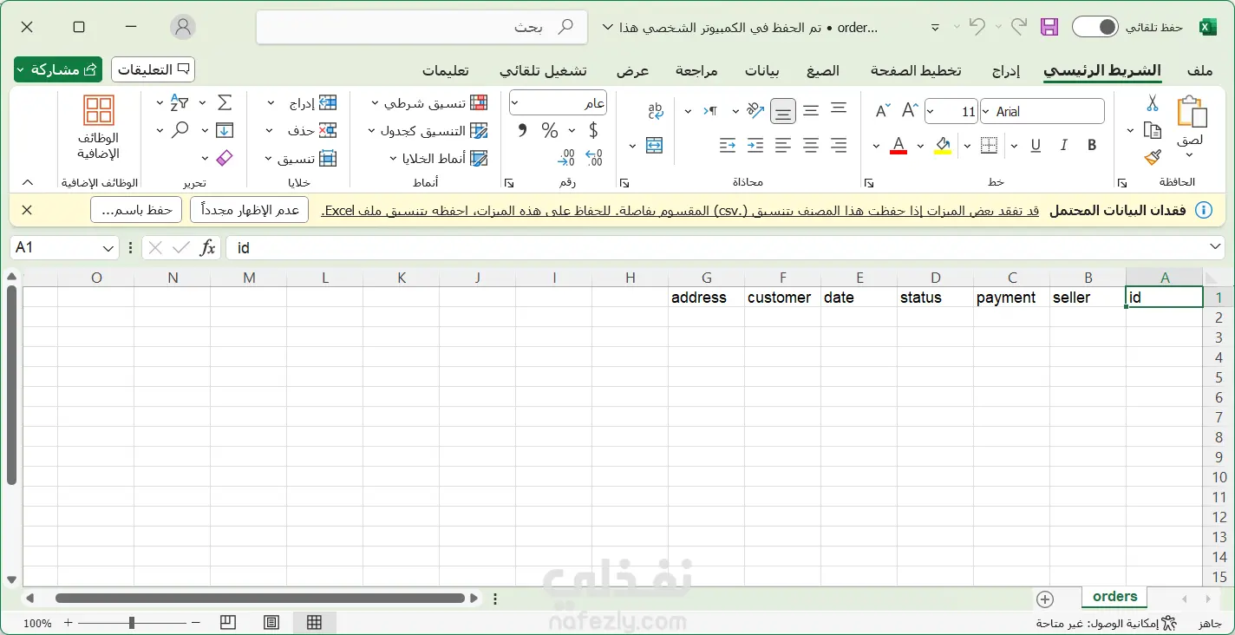Open the number format (عام) dropdown
1235x635 pixels.
tap(515, 103)
